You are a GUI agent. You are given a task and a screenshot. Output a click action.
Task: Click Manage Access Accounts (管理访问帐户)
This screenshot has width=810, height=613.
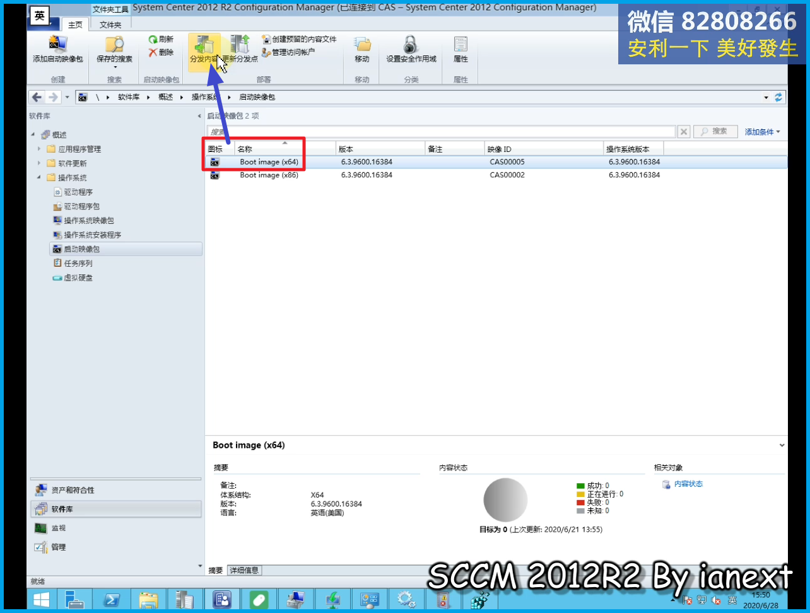pyautogui.click(x=288, y=52)
